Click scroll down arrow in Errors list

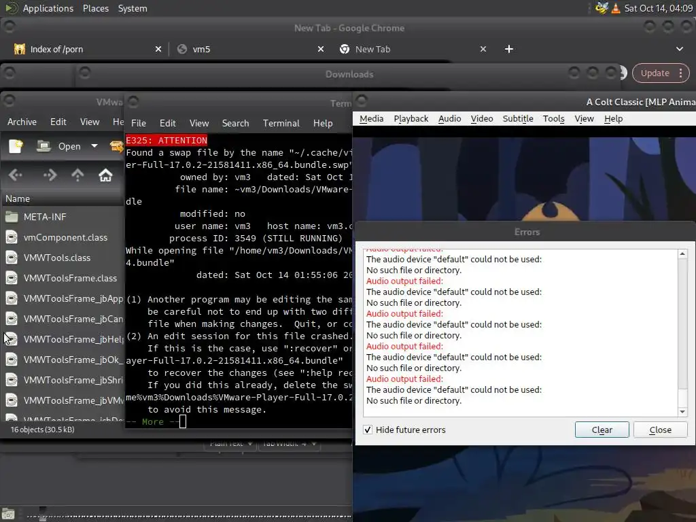pos(682,411)
